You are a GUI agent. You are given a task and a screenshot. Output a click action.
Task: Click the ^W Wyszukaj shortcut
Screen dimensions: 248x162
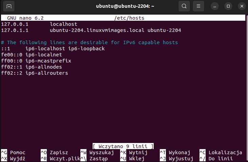pos(97,152)
